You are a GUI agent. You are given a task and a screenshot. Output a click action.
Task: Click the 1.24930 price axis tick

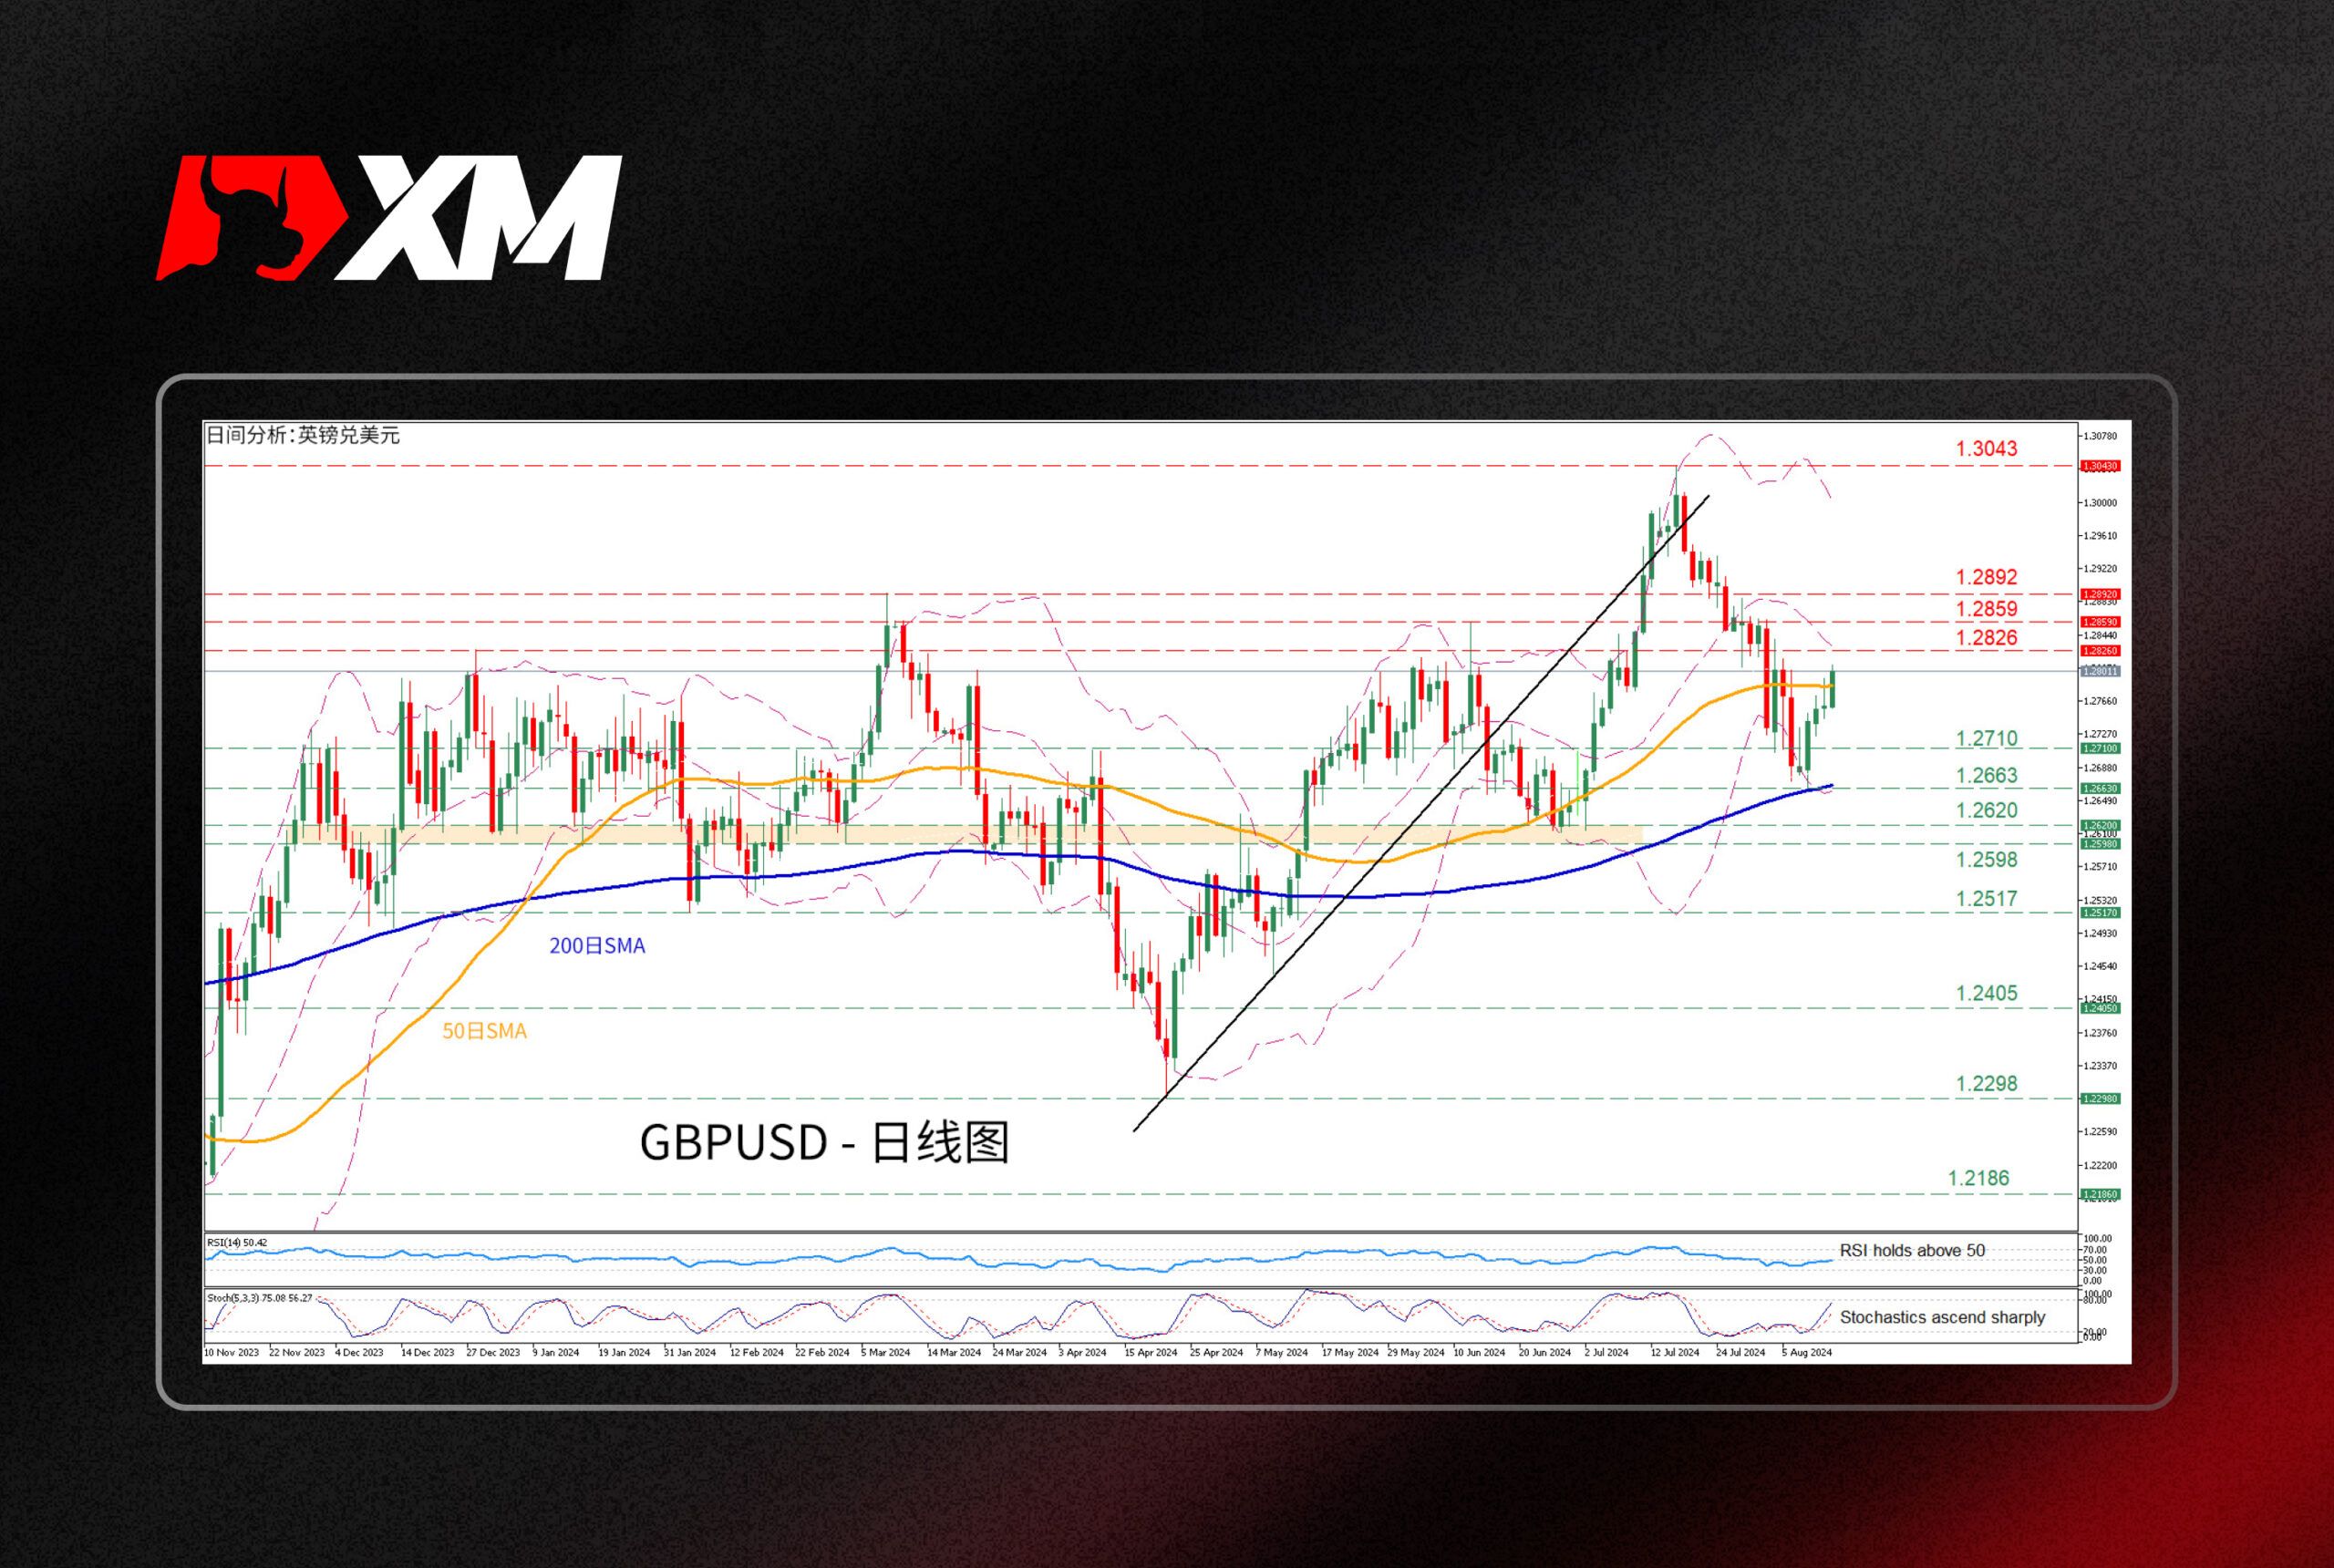tap(2101, 933)
